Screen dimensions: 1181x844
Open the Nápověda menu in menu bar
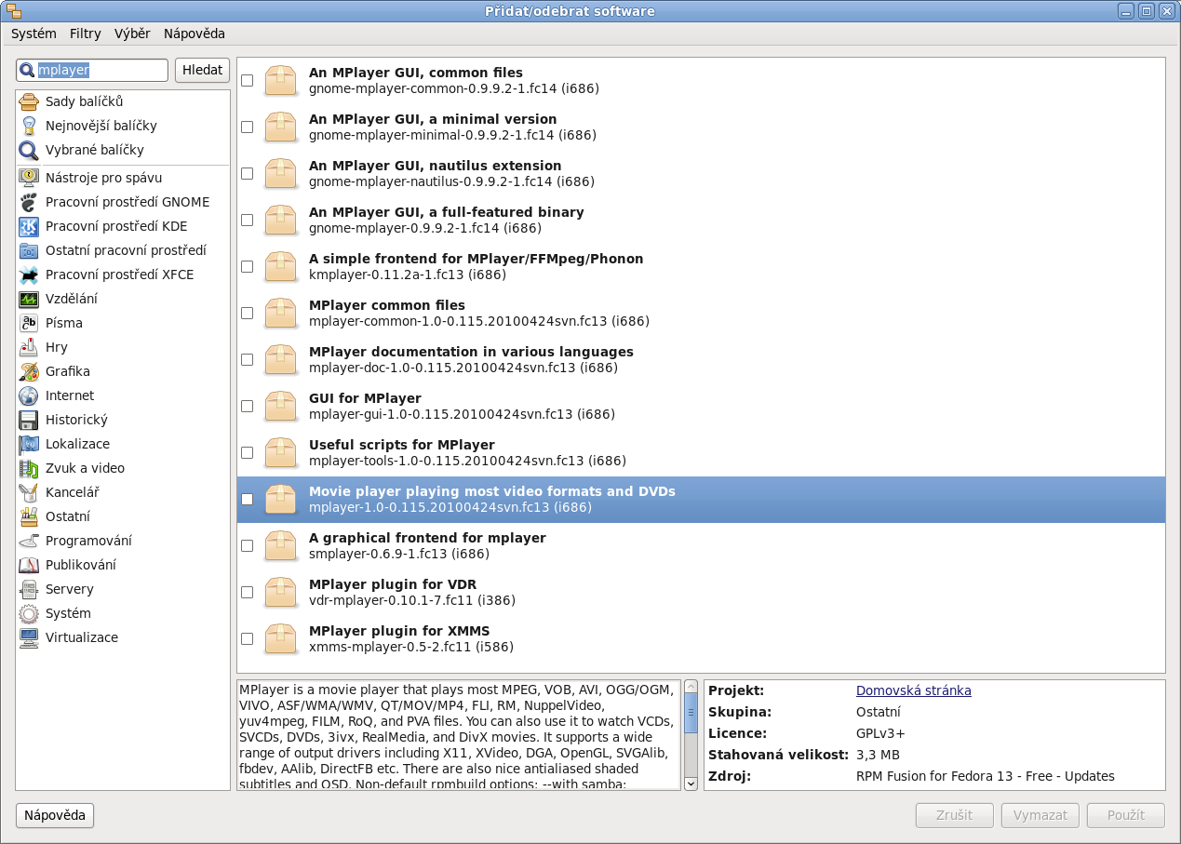[195, 33]
